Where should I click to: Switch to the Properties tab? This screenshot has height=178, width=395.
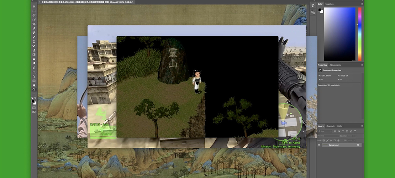click(322, 65)
